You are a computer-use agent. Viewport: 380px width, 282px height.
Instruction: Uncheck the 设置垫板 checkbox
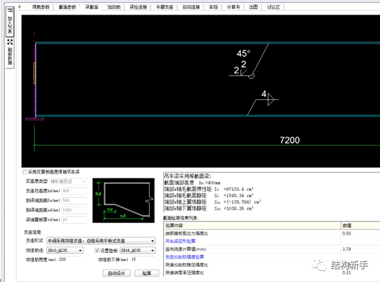[x=97, y=250]
